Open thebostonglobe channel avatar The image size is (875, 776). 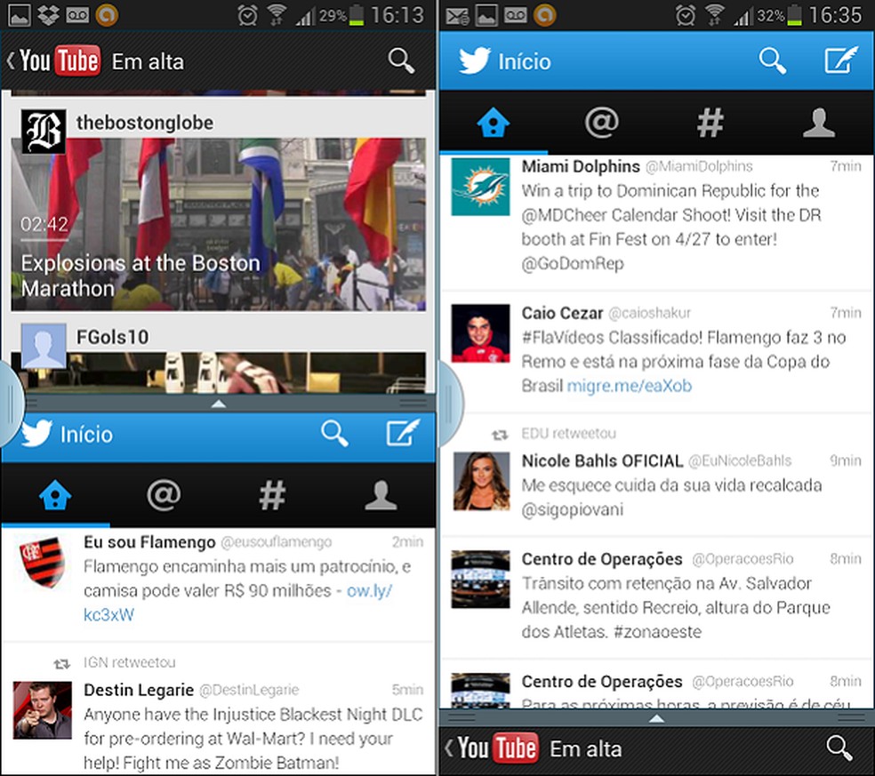click(x=44, y=132)
